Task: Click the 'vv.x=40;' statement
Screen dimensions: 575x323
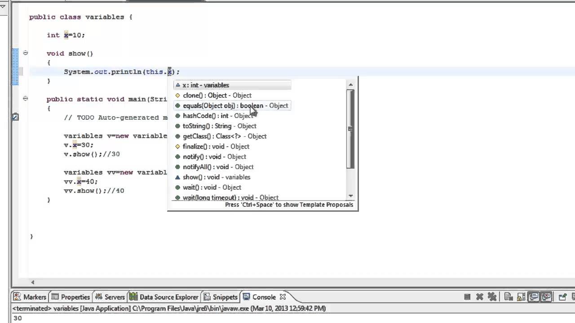Action: click(81, 182)
